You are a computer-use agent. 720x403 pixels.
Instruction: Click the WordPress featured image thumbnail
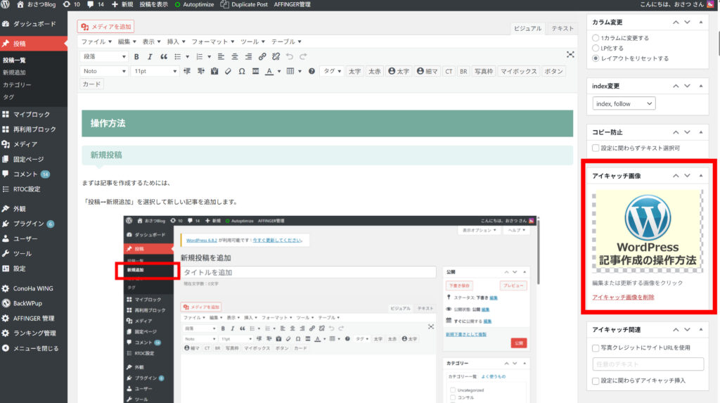point(648,231)
